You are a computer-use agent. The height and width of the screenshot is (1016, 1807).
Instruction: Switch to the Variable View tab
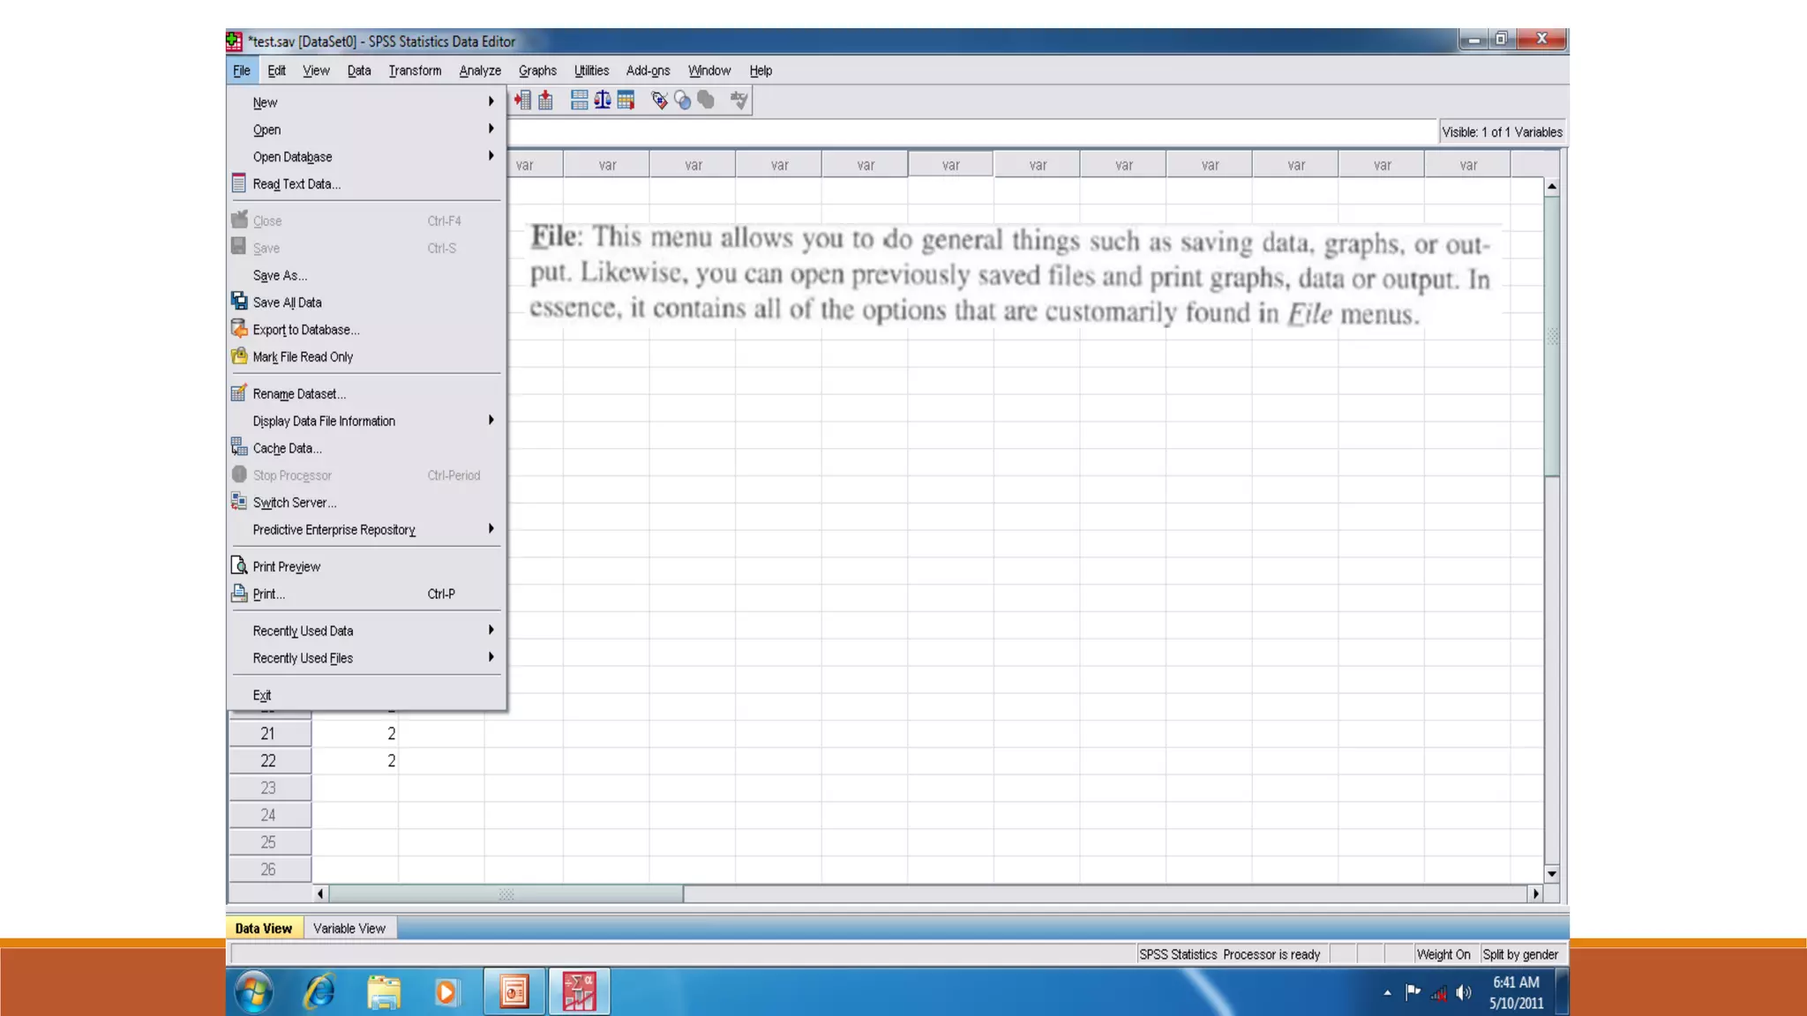pyautogui.click(x=349, y=929)
